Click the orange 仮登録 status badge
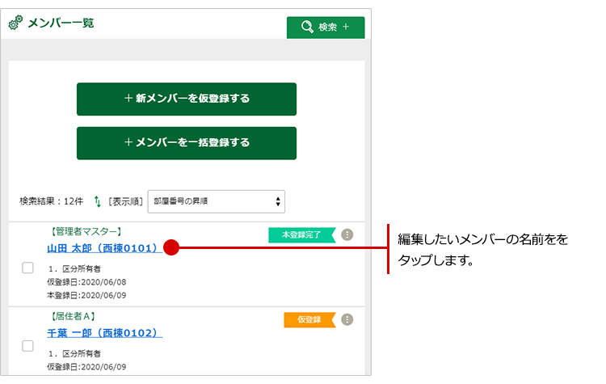 309,319
